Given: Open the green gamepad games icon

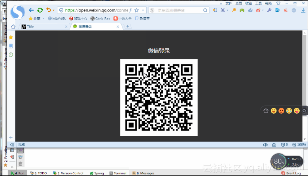Looking at the screenshot, I should [242, 10].
